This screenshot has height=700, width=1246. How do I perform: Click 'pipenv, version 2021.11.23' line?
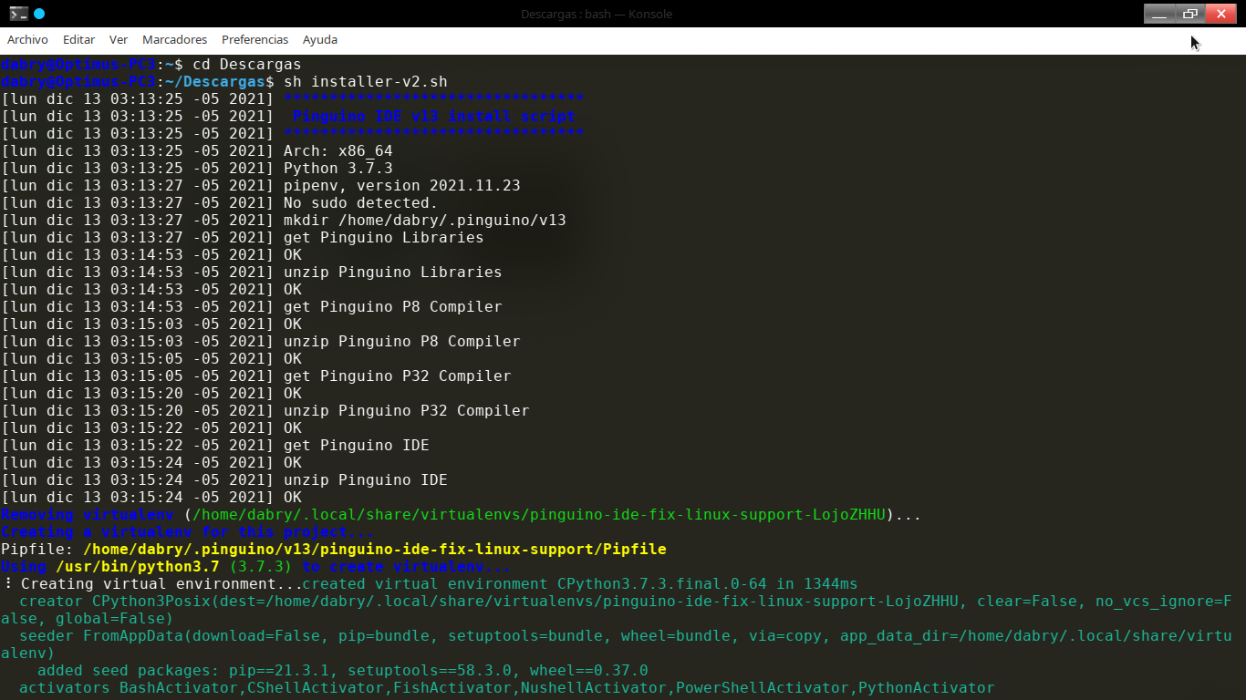click(x=402, y=186)
